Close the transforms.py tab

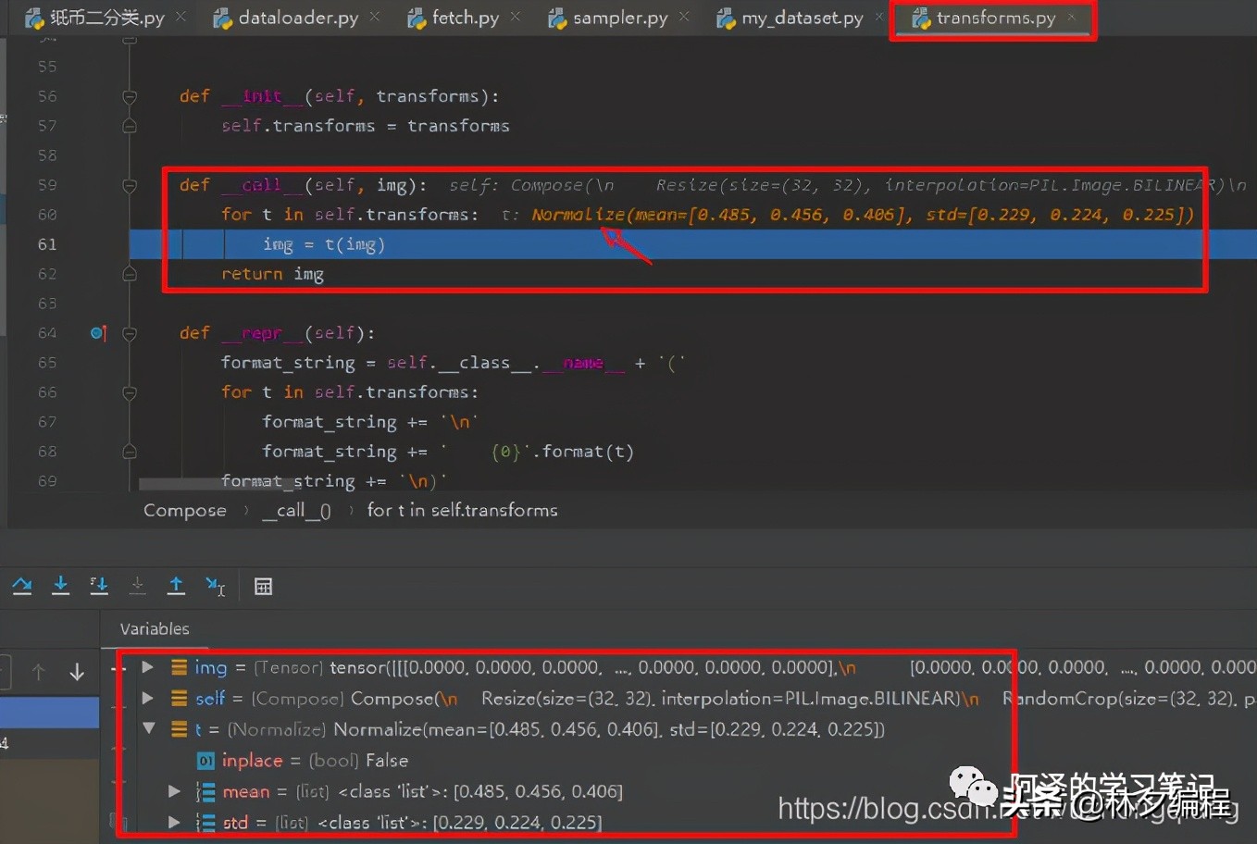[x=1072, y=18]
